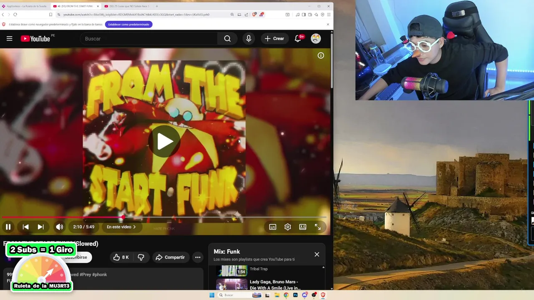
Task: Open the zoom magnifier in address bar
Action: click(232, 15)
